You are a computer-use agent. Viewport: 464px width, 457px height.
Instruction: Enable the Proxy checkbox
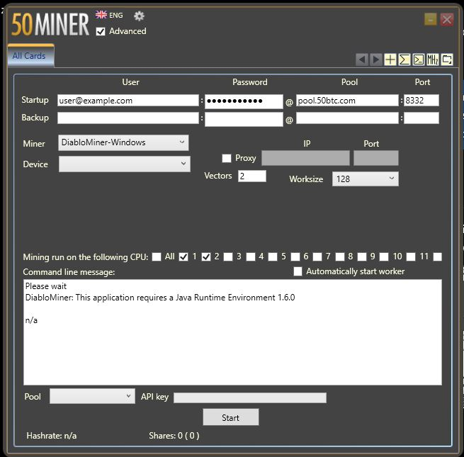pyautogui.click(x=227, y=158)
